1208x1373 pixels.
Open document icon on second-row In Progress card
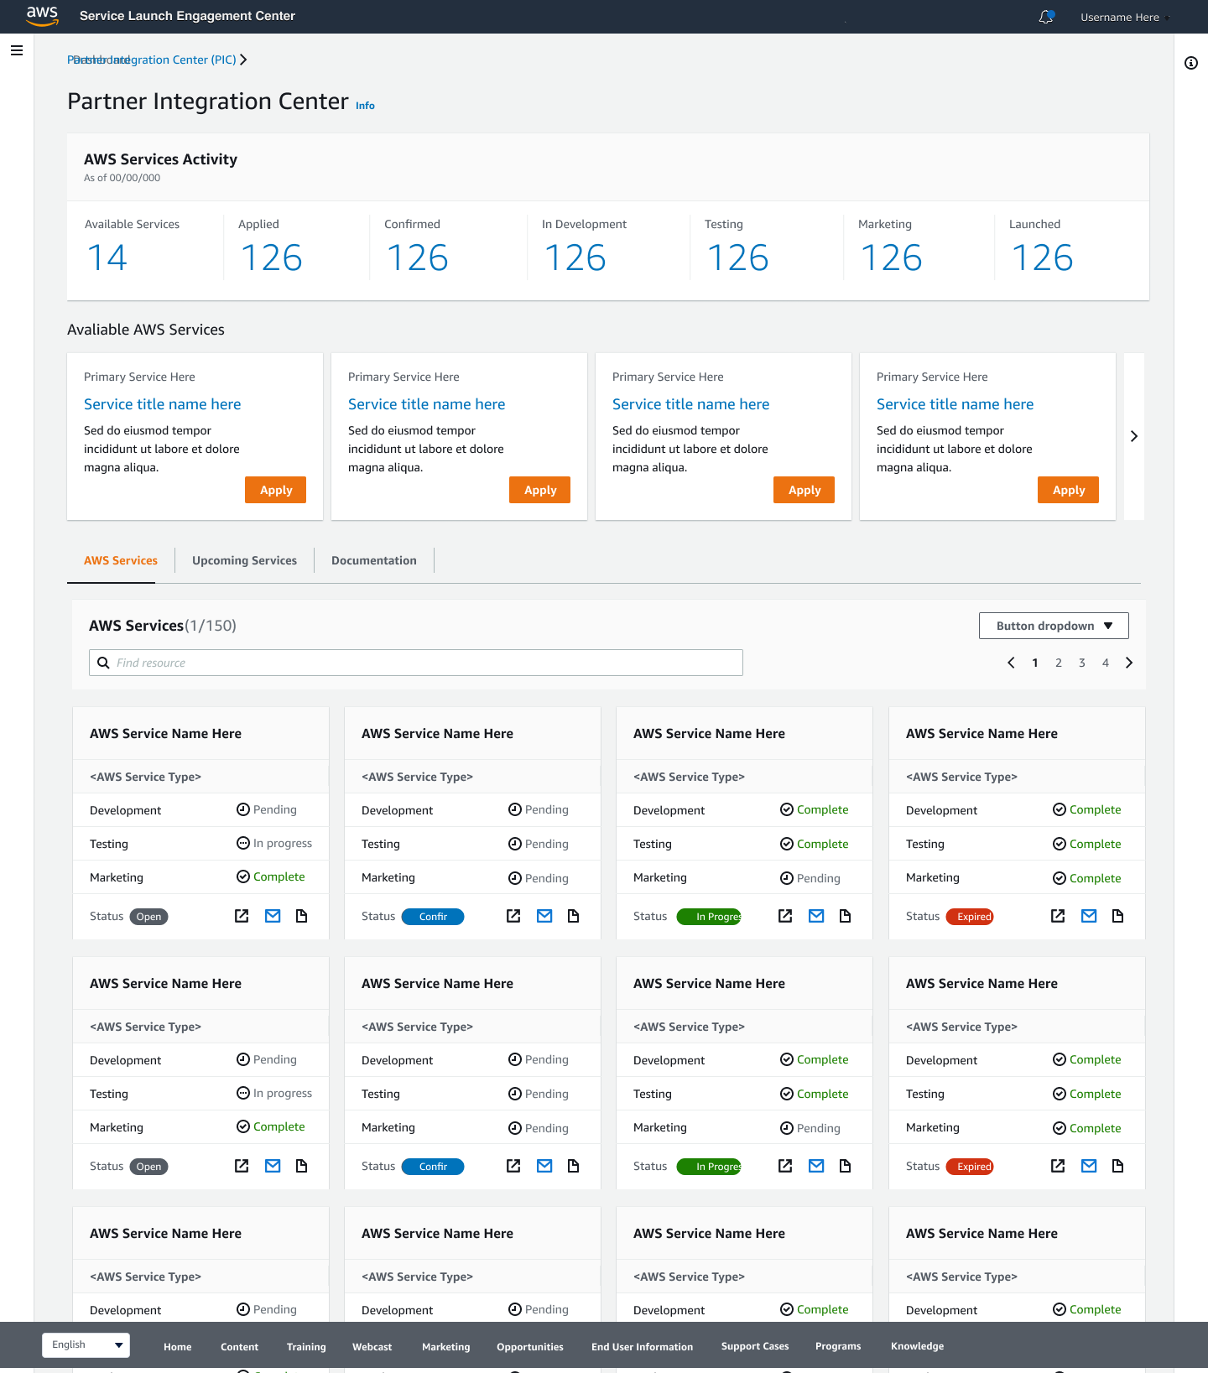(x=845, y=1166)
